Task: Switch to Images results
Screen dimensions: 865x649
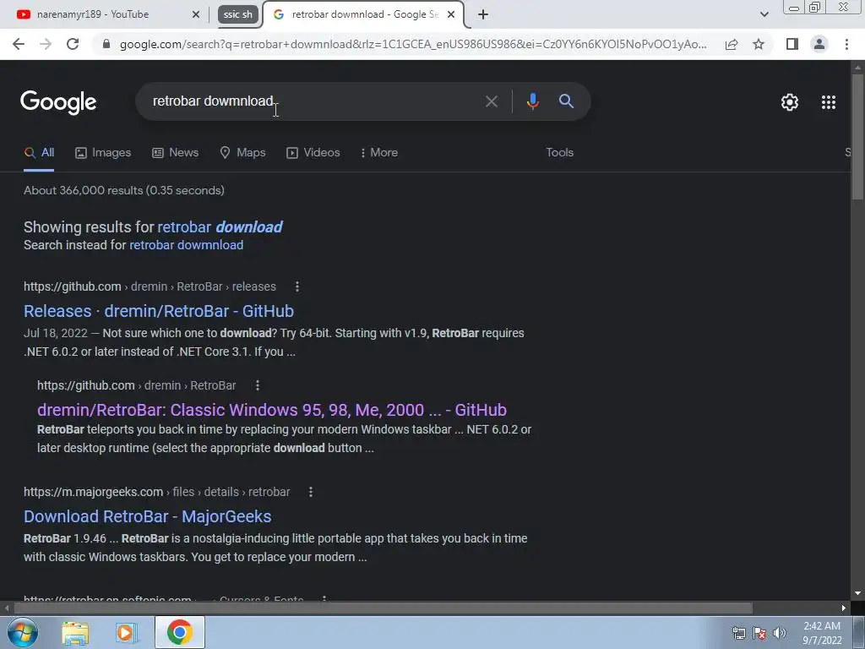Action: coord(103,153)
